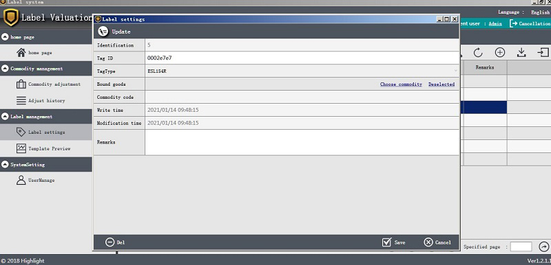The width and height of the screenshot is (551, 265).
Task: Collapse the SystemSetting section
Action: (x=5, y=164)
